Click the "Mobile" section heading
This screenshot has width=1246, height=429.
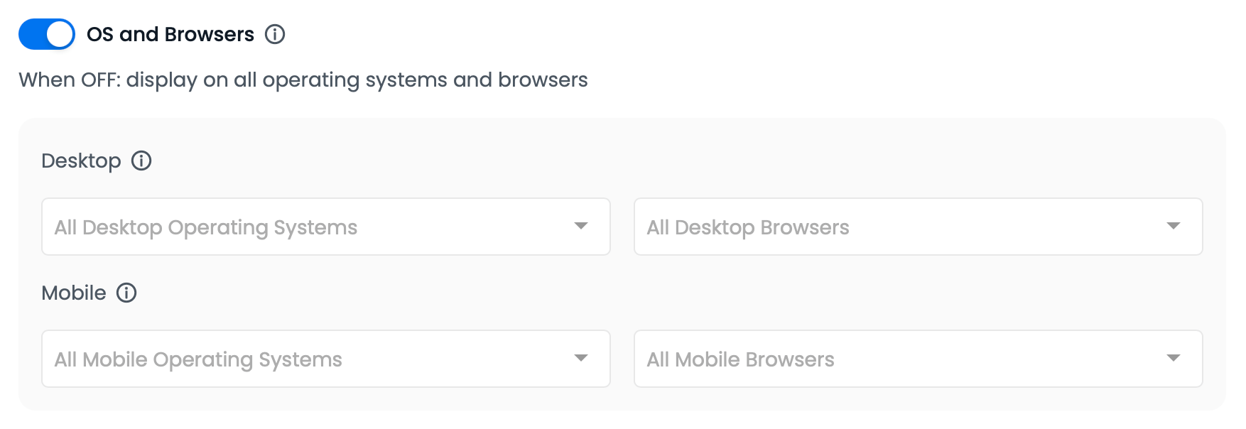pos(74,293)
